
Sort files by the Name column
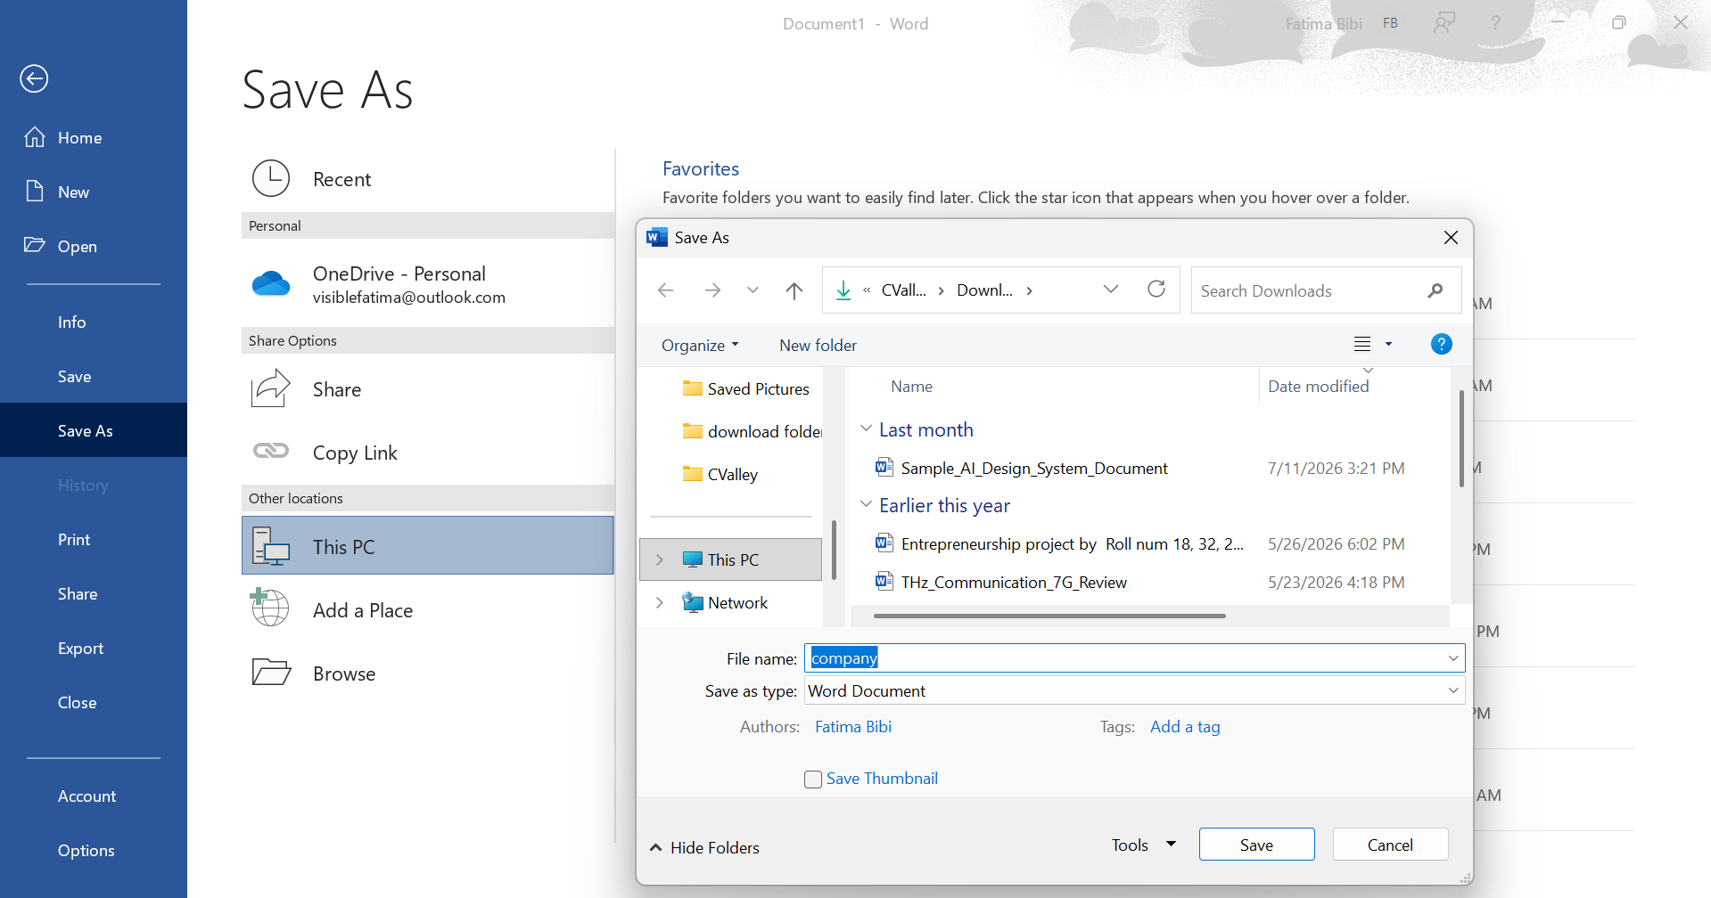911,386
